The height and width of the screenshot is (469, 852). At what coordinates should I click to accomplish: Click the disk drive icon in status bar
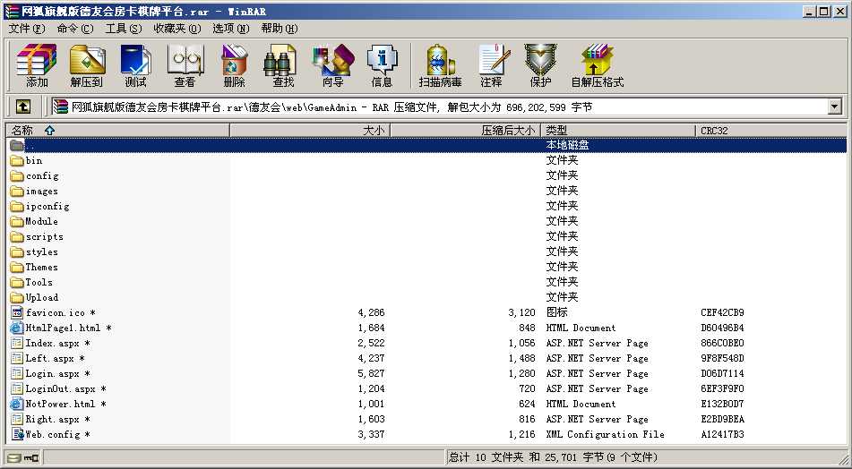click(x=14, y=457)
